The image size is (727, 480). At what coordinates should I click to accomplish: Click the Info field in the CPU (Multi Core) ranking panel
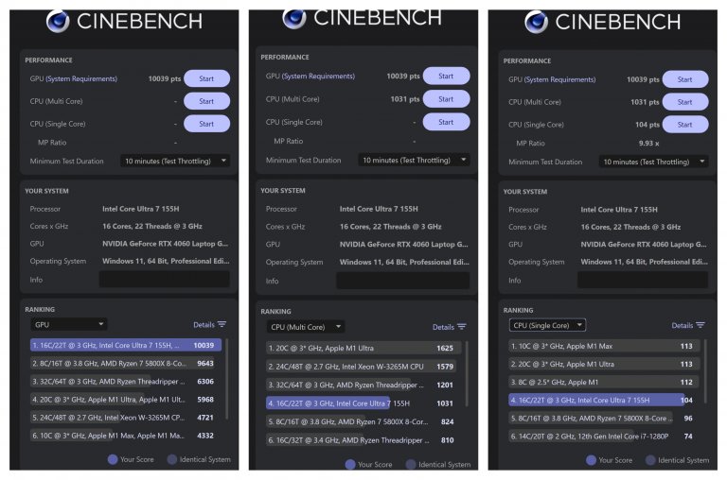[x=403, y=281]
